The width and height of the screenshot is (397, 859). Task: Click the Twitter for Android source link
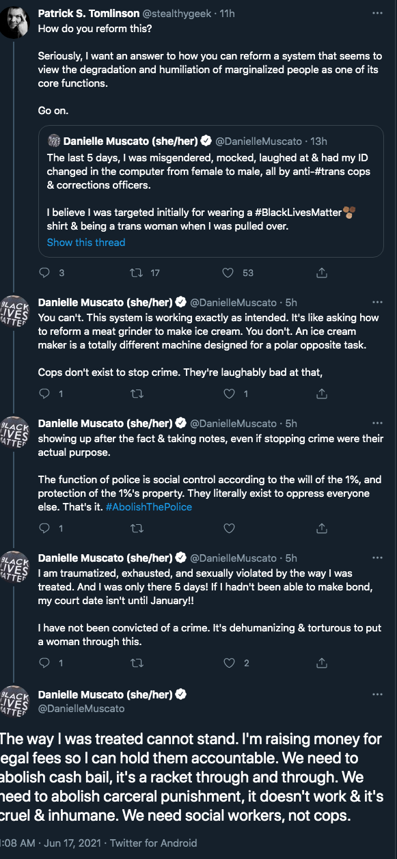coord(154,843)
